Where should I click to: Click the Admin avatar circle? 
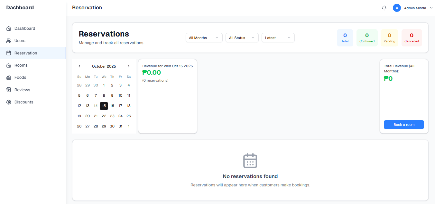(397, 8)
